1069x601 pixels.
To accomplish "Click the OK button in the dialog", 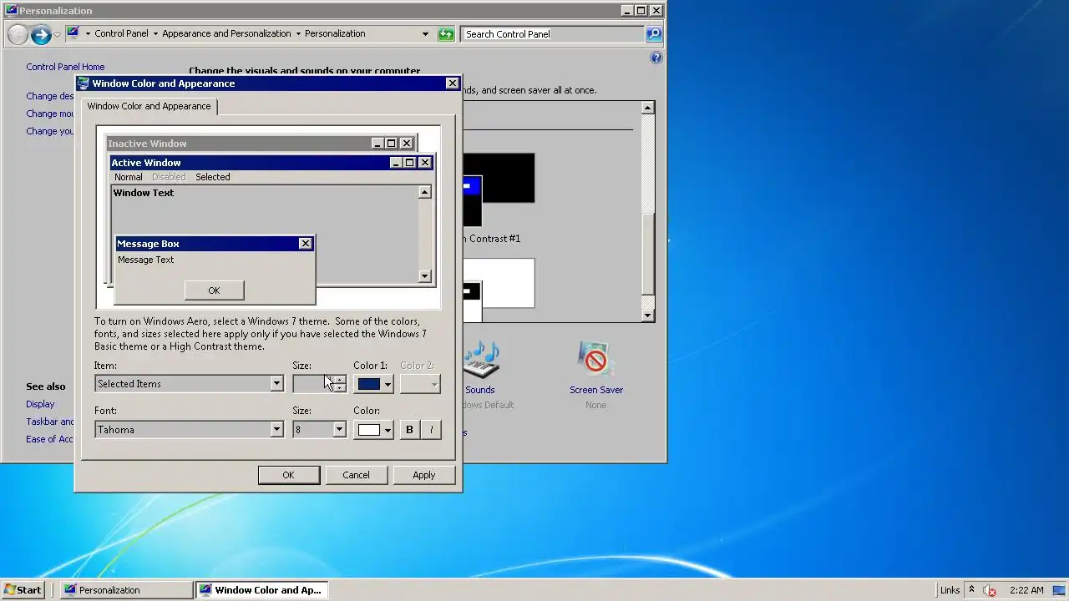I will [288, 475].
